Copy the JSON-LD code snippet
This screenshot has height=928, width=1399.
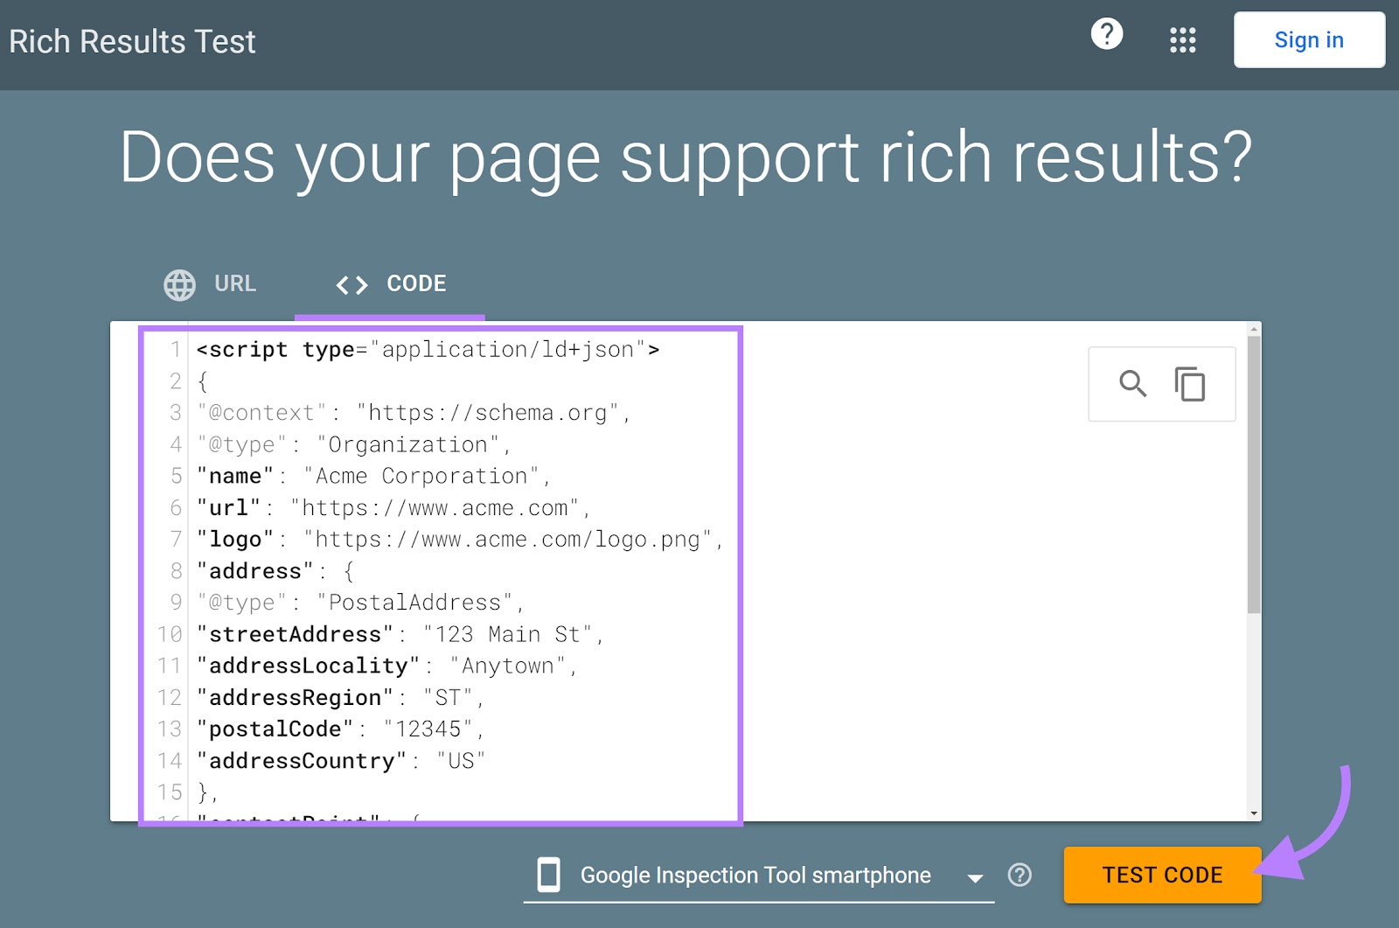point(1190,384)
